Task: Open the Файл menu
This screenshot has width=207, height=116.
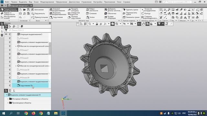Action: (x=7, y=2)
